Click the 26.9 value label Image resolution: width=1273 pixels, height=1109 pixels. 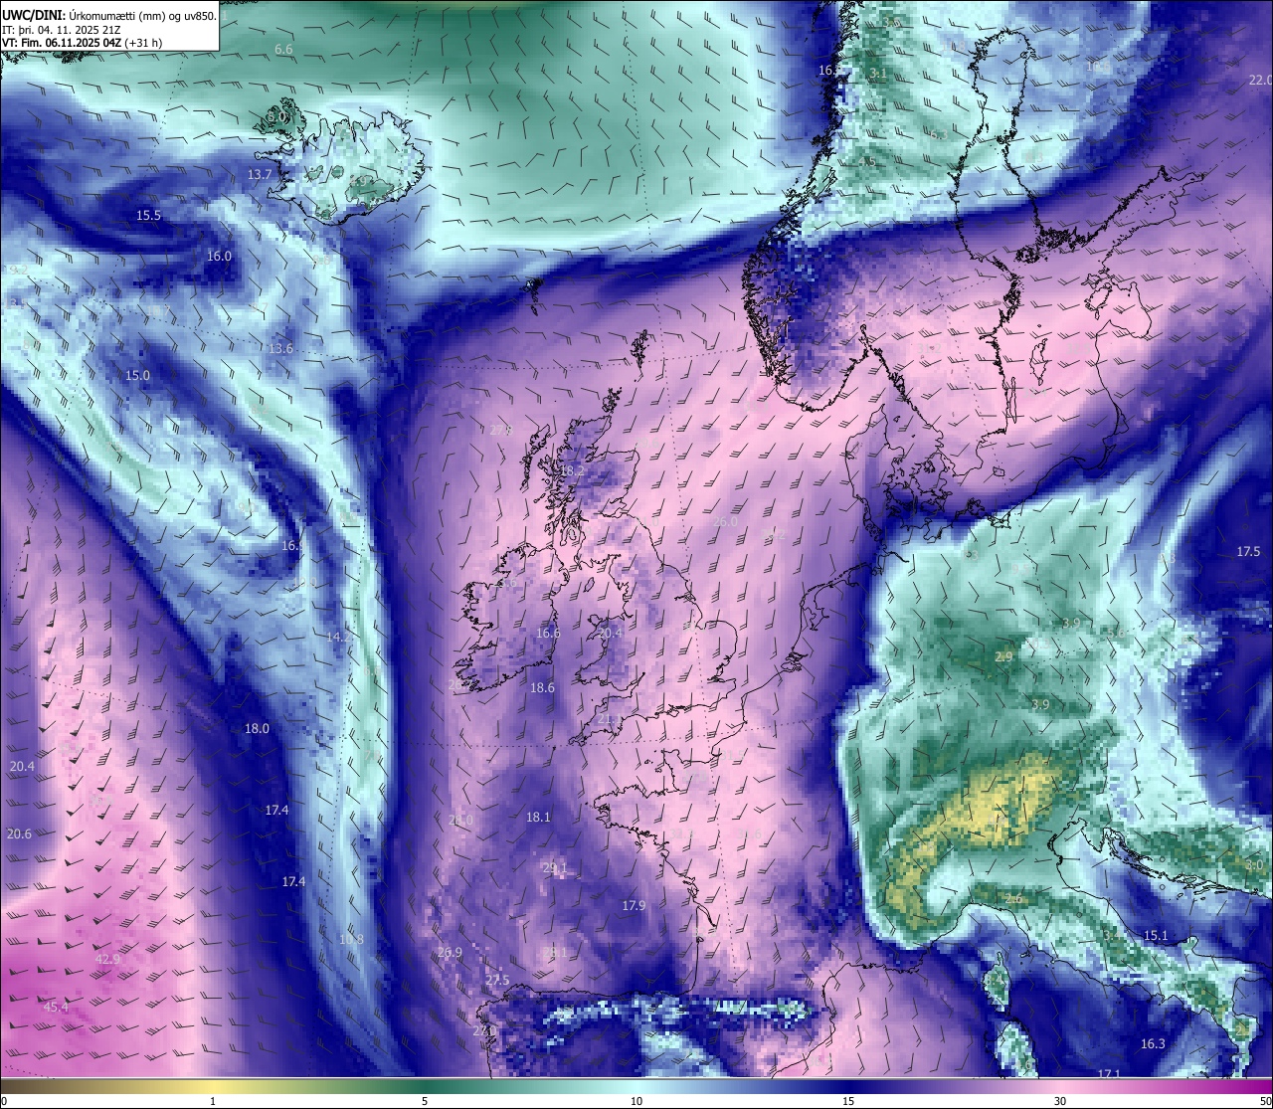pyautogui.click(x=450, y=952)
